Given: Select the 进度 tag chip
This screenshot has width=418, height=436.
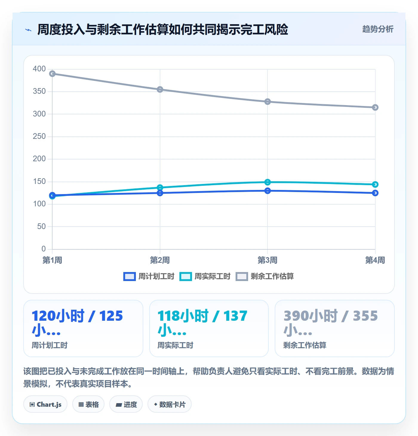Looking at the screenshot, I should coord(126,404).
